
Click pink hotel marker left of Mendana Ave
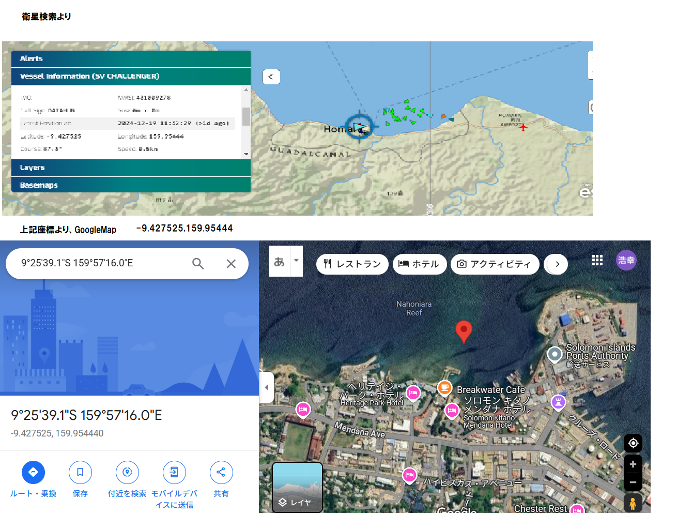[x=303, y=410]
